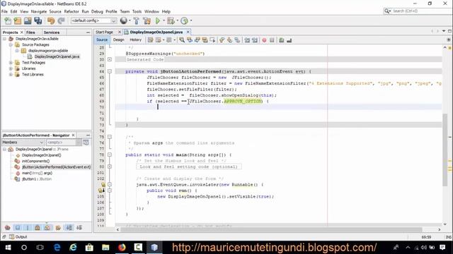Toggle inherited members filter in Navigator
The height and width of the screenshot is (254, 453).
[x=8, y=228]
